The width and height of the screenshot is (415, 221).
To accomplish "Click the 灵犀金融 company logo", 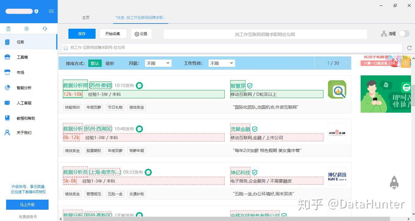I will (x=337, y=133).
